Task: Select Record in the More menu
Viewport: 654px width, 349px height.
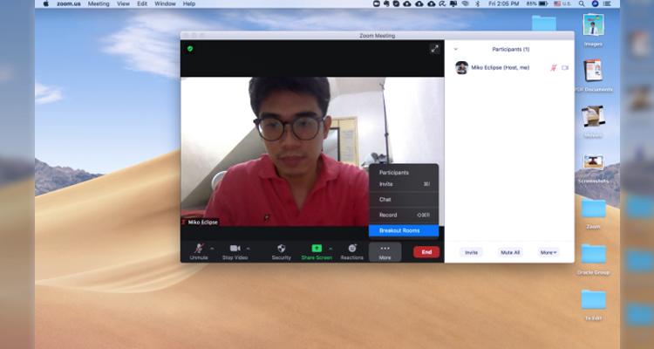Action: point(404,215)
